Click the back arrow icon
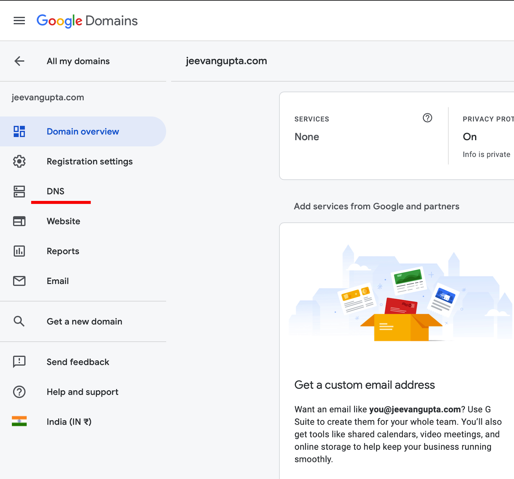Viewport: 514px width, 479px height. (x=19, y=61)
